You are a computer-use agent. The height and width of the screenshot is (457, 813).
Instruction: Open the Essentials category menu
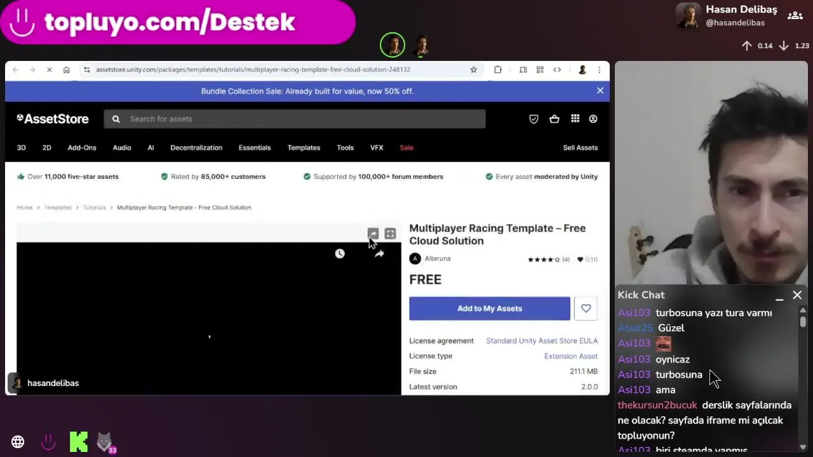click(255, 147)
